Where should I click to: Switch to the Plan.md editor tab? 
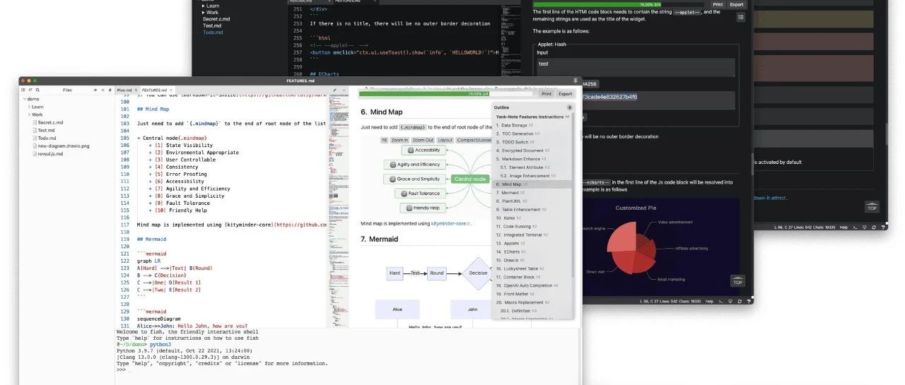[x=127, y=90]
